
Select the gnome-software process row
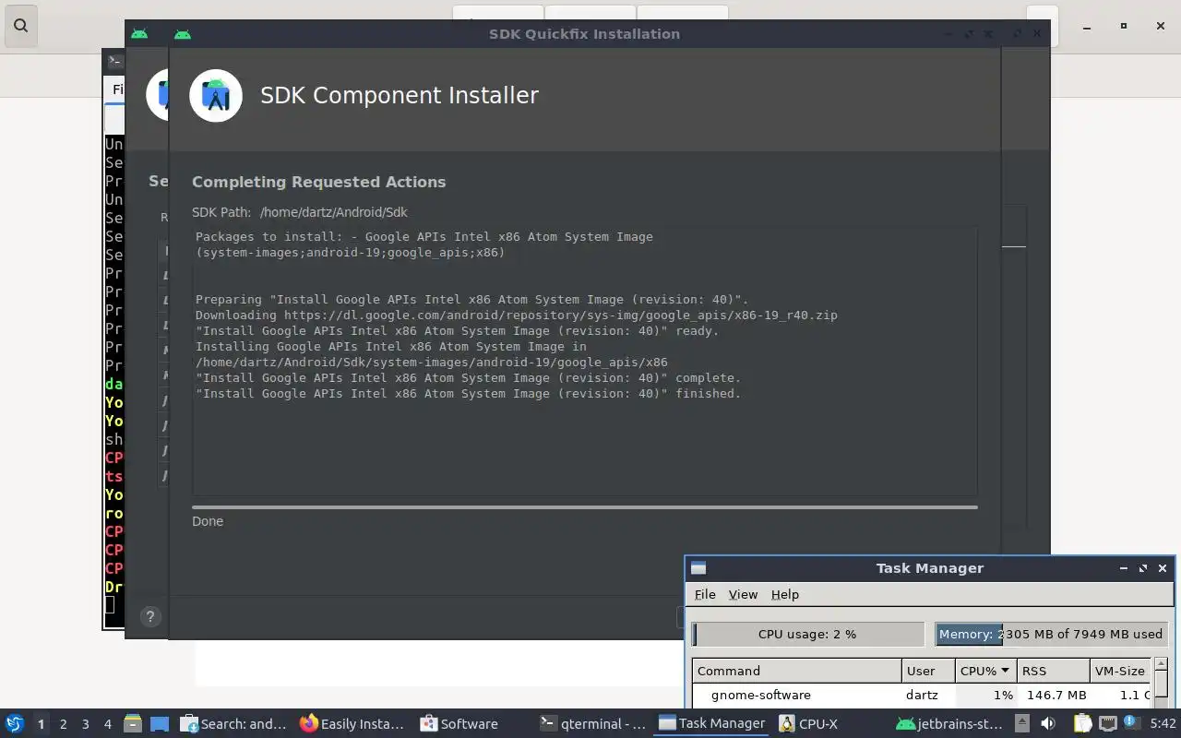[922, 695]
